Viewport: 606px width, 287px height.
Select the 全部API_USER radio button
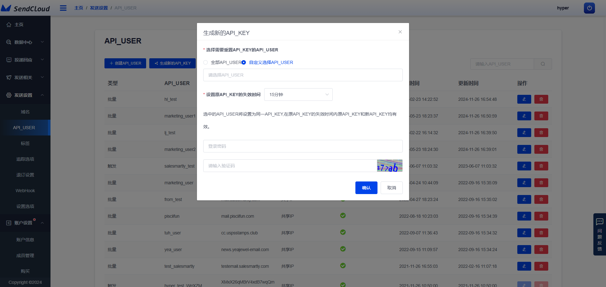click(x=205, y=62)
